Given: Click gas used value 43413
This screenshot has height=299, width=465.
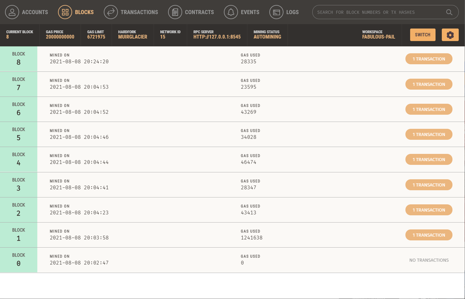Looking at the screenshot, I should coord(248,213).
